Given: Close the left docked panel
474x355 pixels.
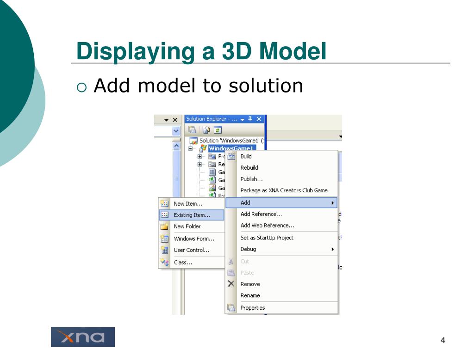Looking at the screenshot, I should (175, 120).
